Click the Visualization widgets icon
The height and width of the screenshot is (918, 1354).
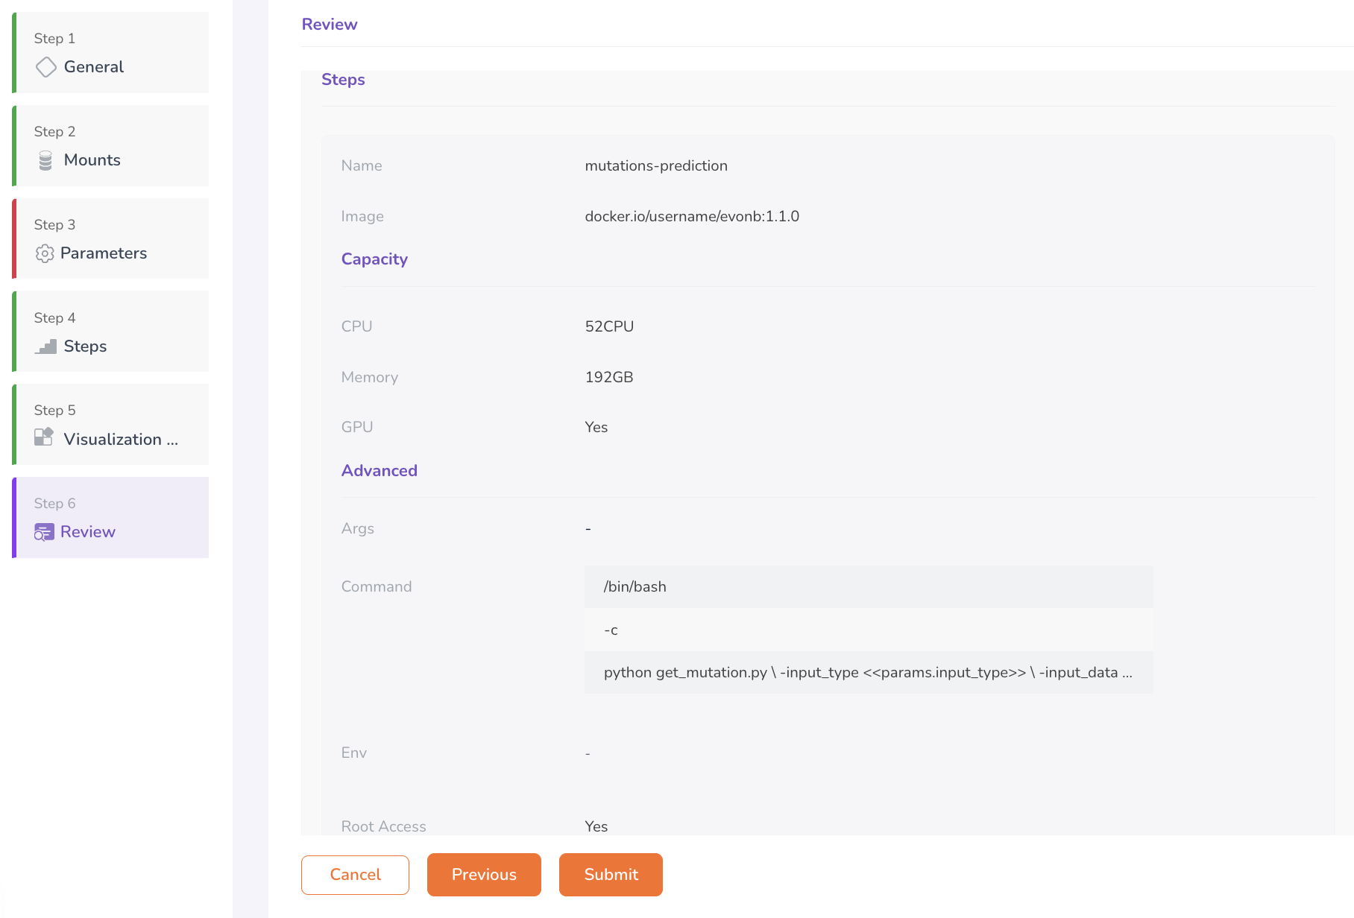(44, 437)
